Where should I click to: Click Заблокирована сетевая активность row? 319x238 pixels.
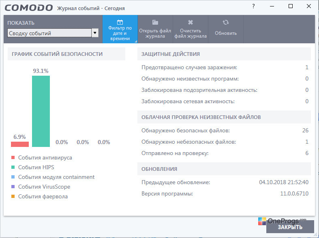click(225, 101)
